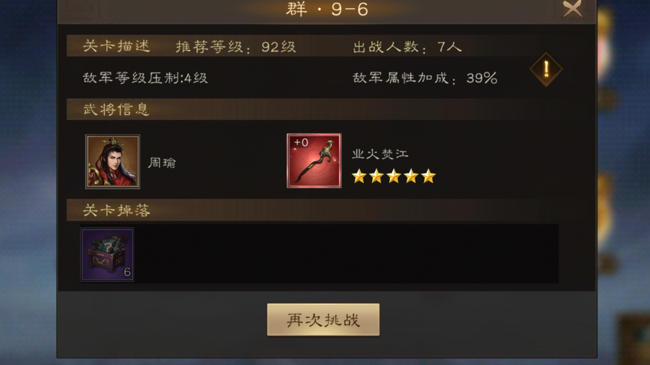Viewport: 650px width, 365px height.
Task: Tap the fifth gold star rating
Action: [428, 177]
